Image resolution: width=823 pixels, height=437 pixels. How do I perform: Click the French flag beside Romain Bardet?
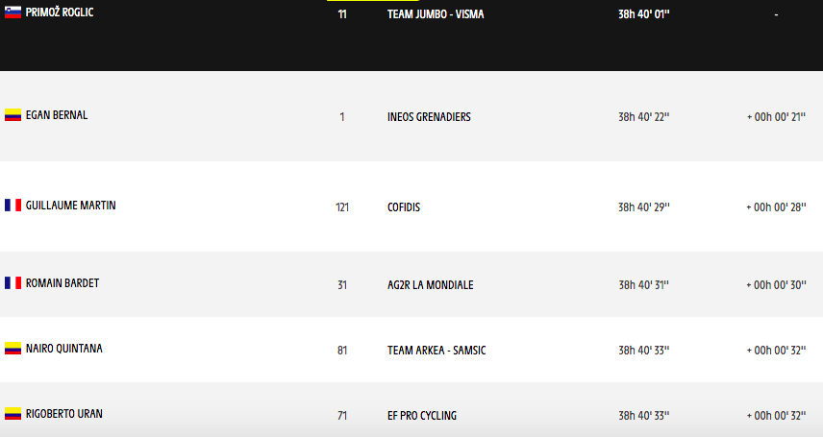coord(12,283)
